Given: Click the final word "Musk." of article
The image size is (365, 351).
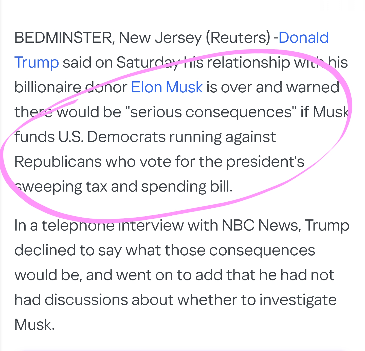Looking at the screenshot, I should point(34,325).
